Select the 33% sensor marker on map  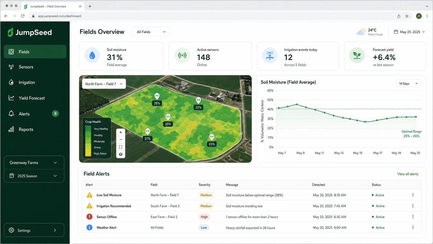(212, 140)
